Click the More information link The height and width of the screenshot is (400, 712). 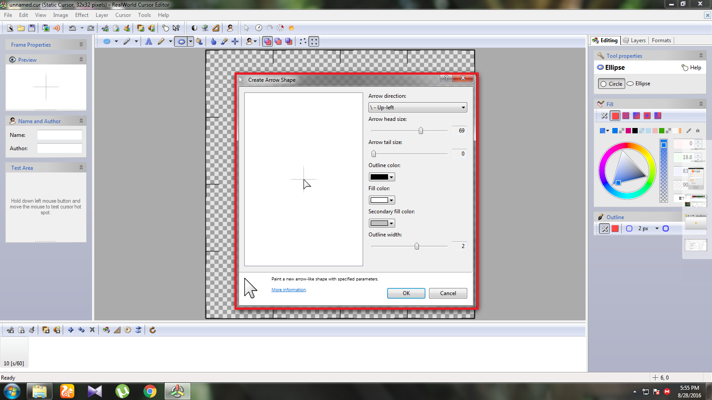coord(288,289)
